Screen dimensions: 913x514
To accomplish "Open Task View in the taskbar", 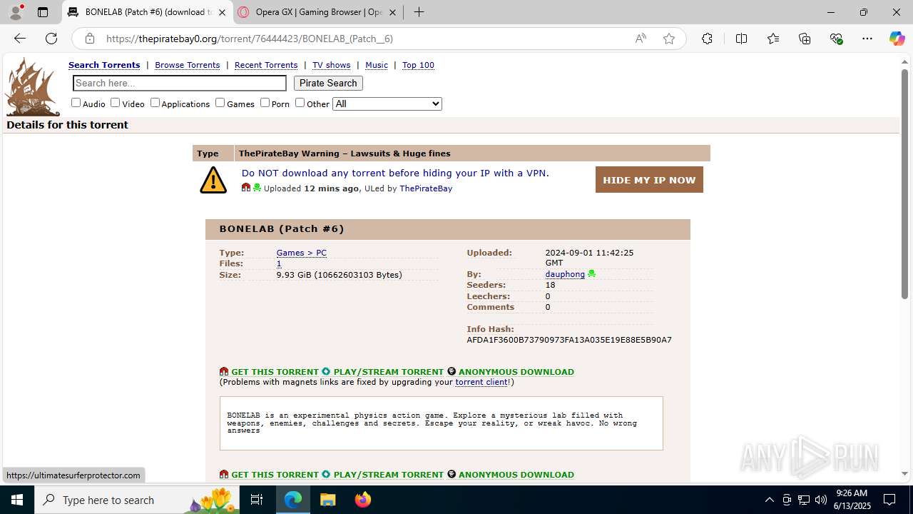I will (257, 500).
